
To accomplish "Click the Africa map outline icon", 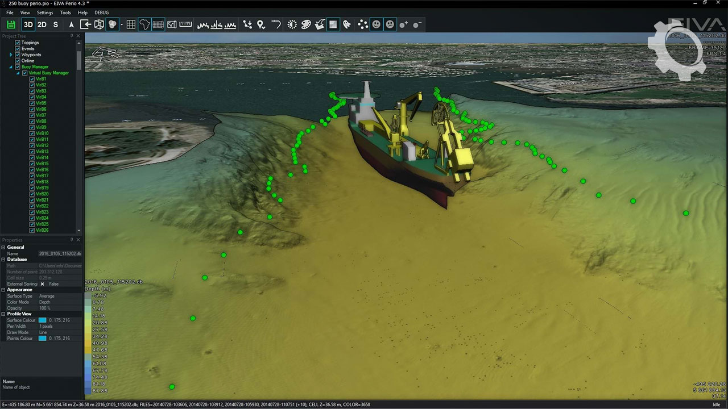I will click(144, 24).
